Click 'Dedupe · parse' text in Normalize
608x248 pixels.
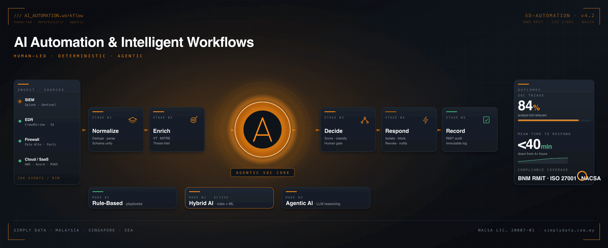[x=104, y=138]
